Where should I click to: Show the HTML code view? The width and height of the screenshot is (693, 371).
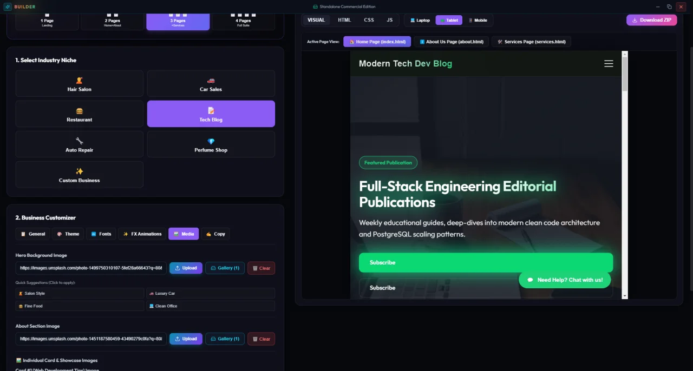(x=344, y=20)
